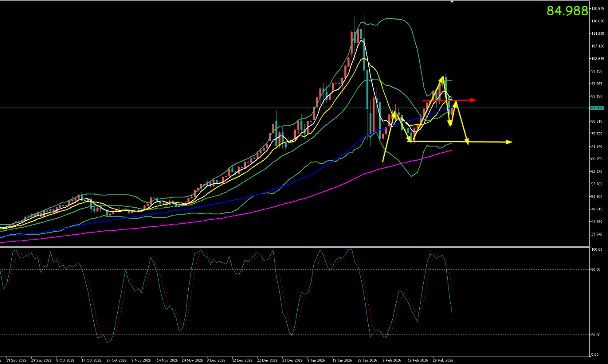Click the red horizontal arrow's tip

(475, 101)
